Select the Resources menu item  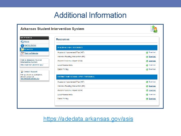34,49
